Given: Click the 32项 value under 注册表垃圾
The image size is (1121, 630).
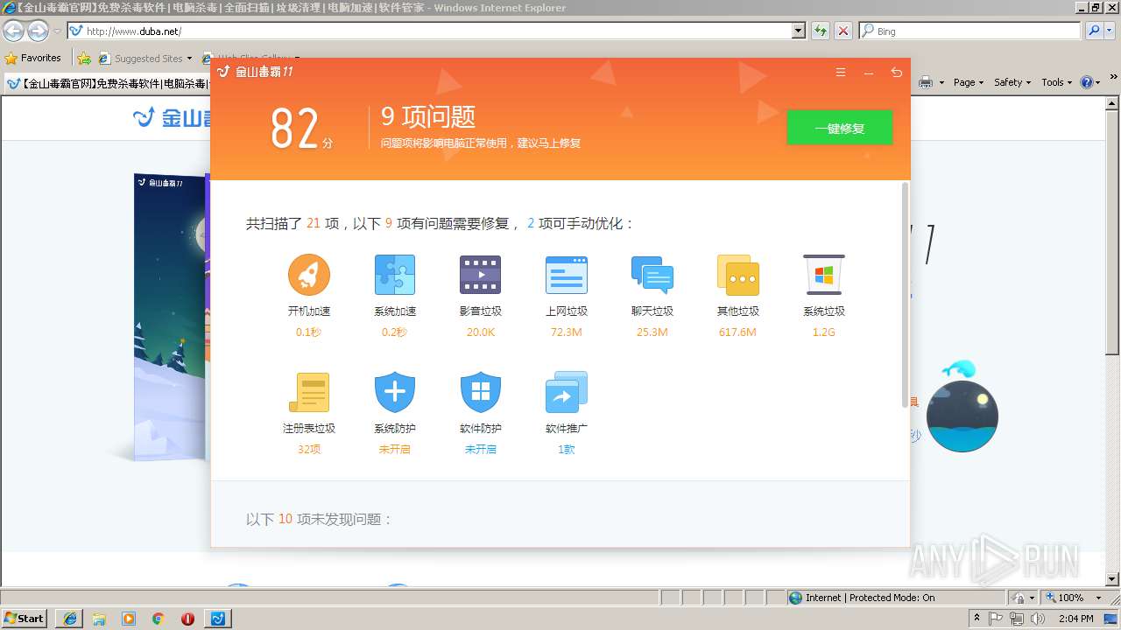Looking at the screenshot, I should [x=309, y=450].
